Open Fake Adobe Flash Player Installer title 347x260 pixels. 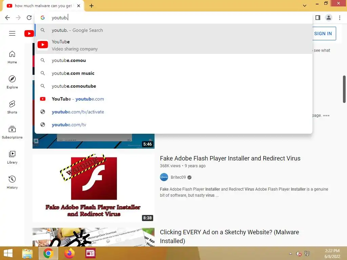(230, 158)
